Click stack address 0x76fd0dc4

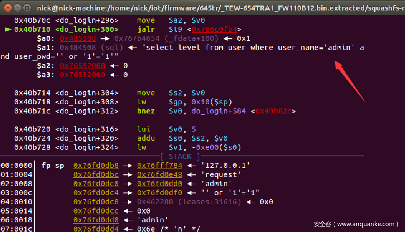pos(96,192)
